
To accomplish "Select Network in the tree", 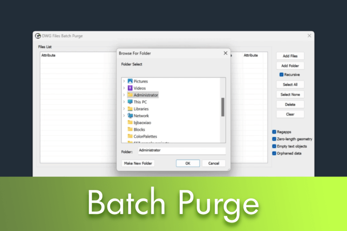I will 141,116.
